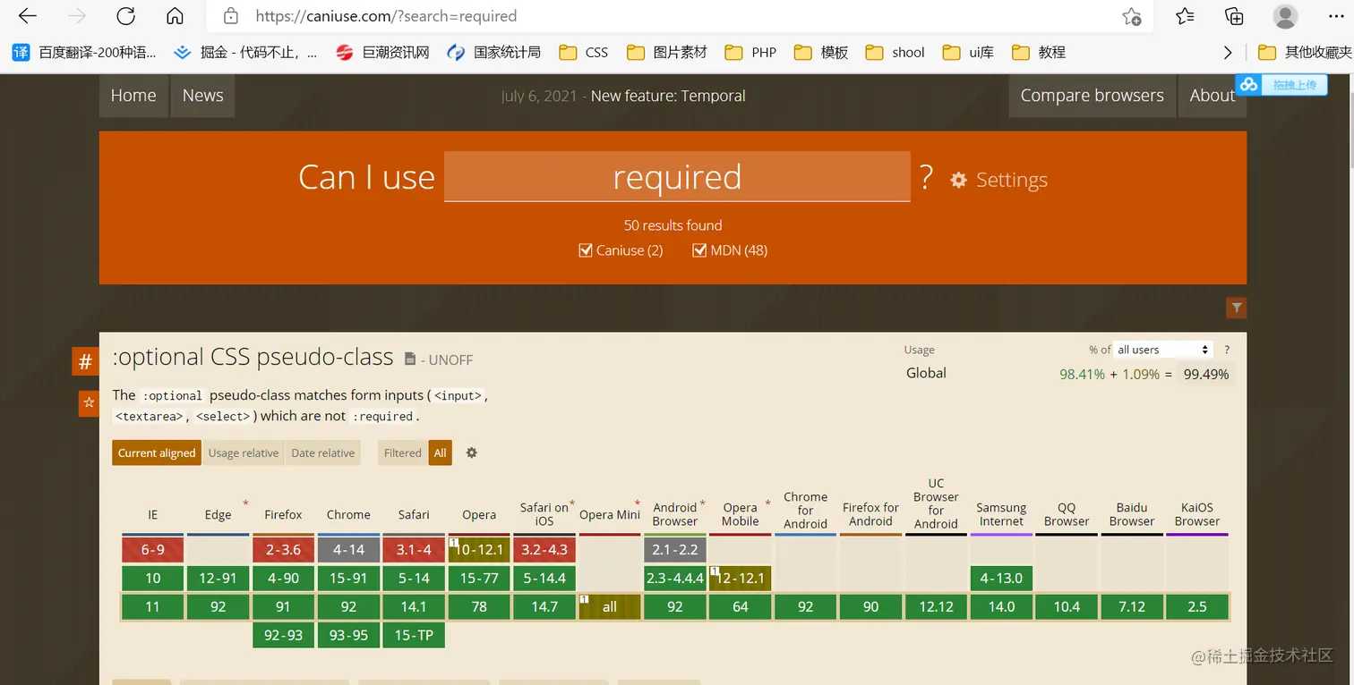Reload the current page

click(125, 16)
